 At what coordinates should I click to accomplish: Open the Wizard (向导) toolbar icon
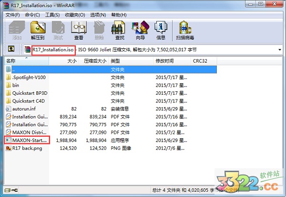[140, 27]
